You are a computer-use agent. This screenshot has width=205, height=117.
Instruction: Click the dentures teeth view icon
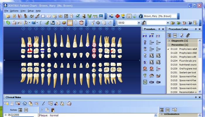tap(81, 23)
